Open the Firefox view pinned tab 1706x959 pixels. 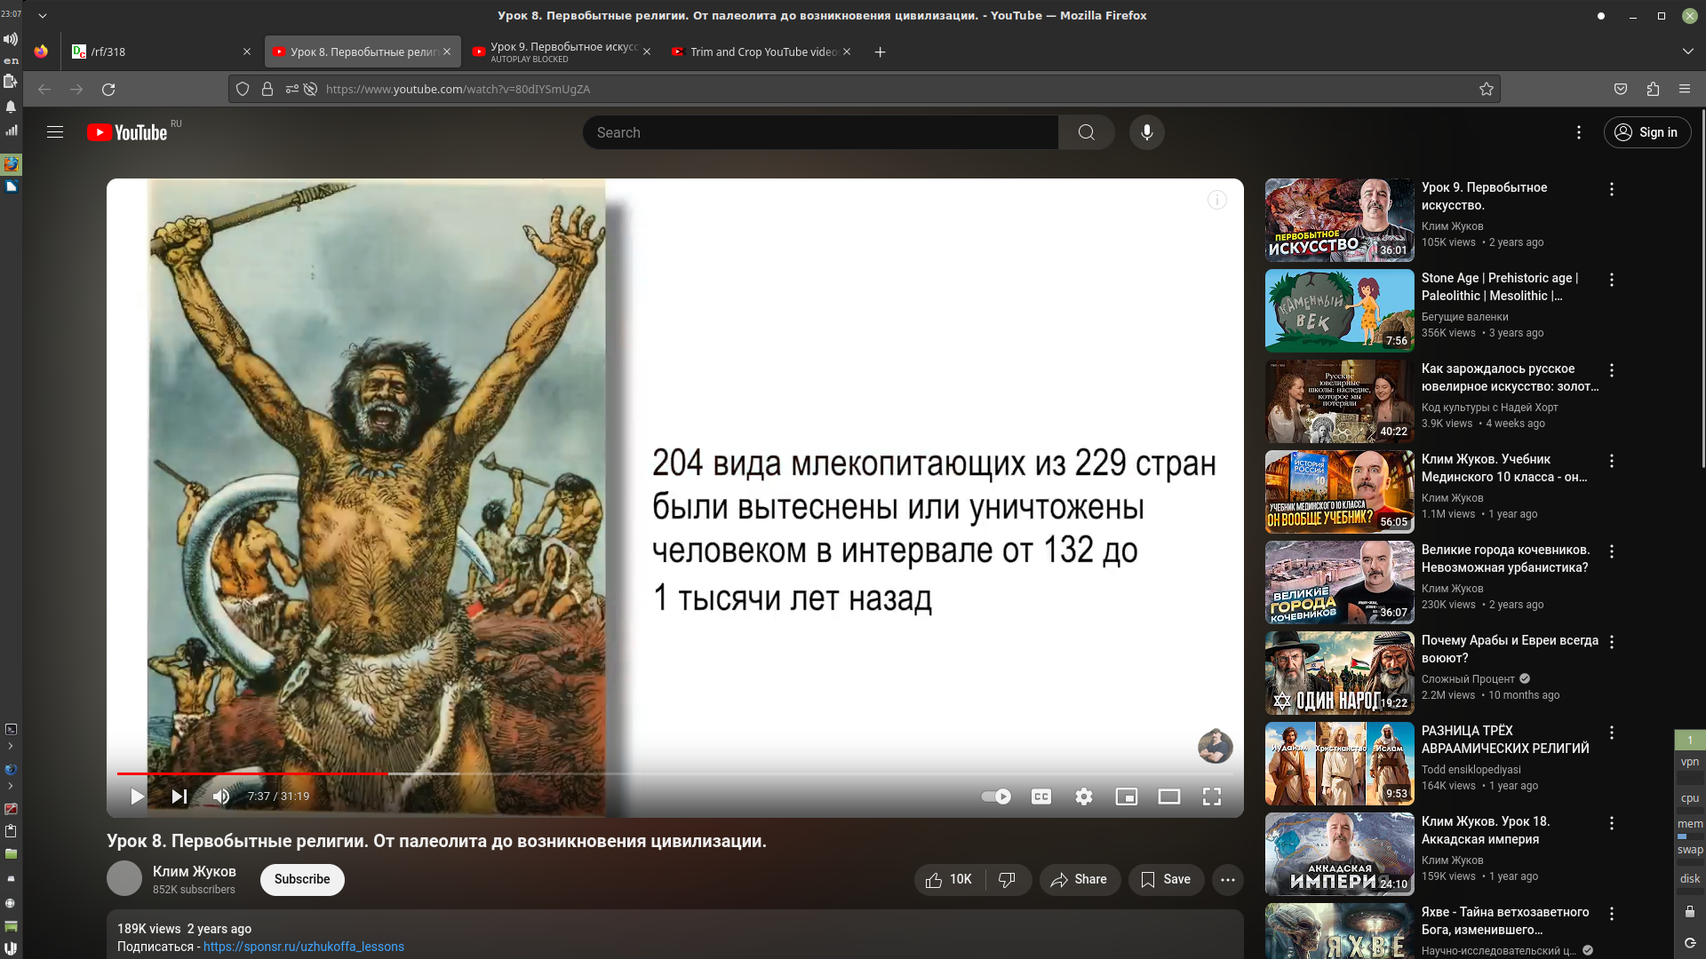point(41,52)
